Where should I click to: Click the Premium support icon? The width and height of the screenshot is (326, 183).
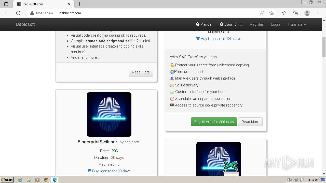172,72
